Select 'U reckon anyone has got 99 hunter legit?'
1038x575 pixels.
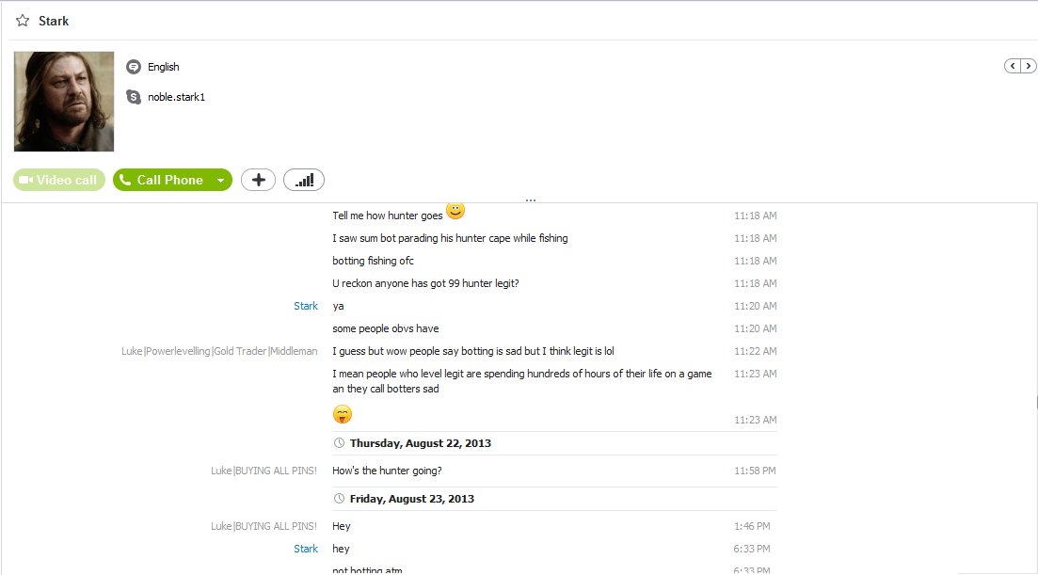click(x=425, y=283)
